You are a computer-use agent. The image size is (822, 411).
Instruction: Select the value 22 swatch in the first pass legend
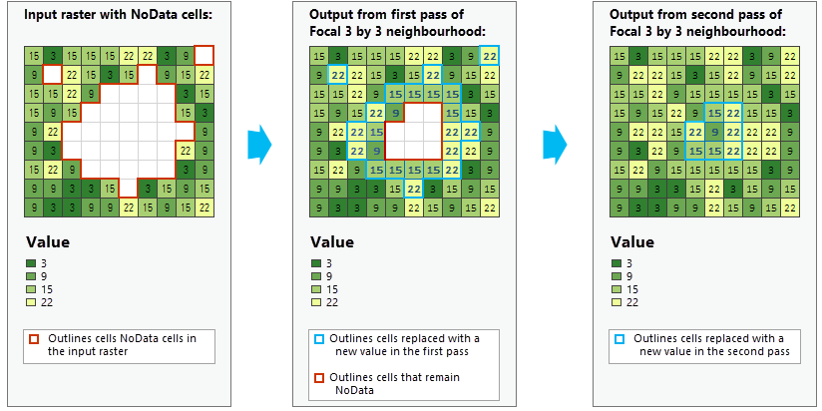pos(317,302)
